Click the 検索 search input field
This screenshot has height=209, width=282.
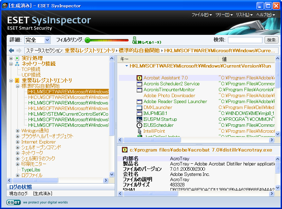[245, 40]
